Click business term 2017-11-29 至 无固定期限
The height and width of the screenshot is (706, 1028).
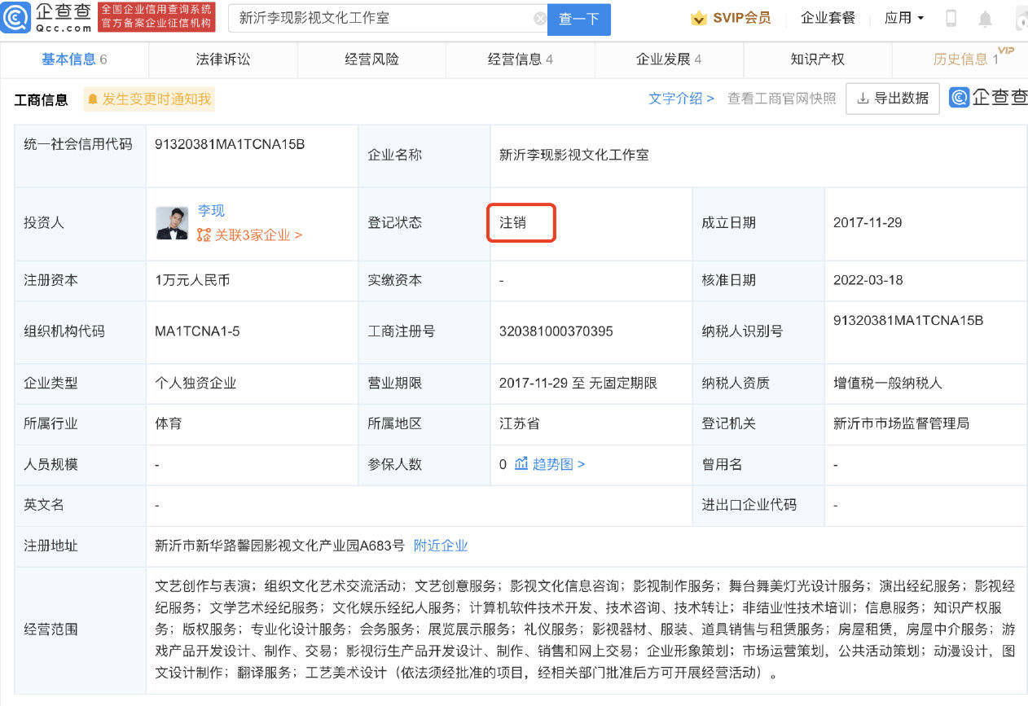point(578,383)
